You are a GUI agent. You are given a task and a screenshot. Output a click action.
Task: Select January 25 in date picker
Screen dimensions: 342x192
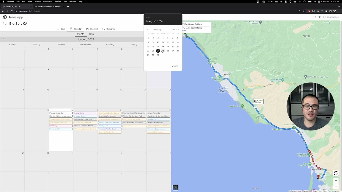click(x=163, y=51)
